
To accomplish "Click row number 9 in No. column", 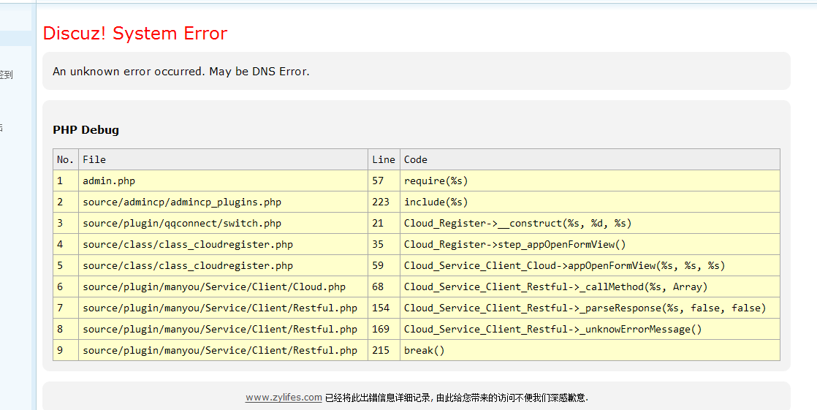I will pyautogui.click(x=66, y=350).
